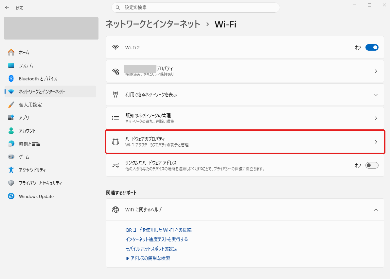Viewport: 390px width, 279px height.
Task: Click the back arrow icon
Action: 7,8
